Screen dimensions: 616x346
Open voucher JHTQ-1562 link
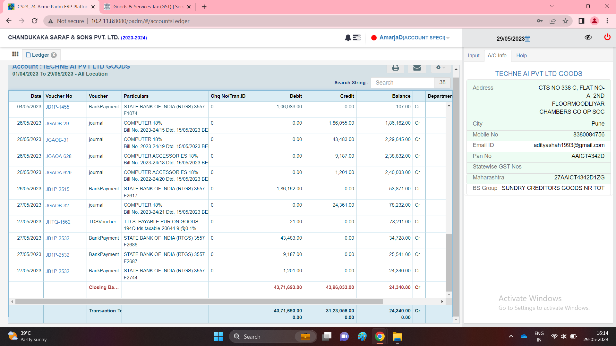coord(58,222)
